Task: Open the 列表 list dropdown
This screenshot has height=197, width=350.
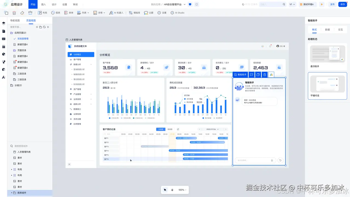Action: 83,13
